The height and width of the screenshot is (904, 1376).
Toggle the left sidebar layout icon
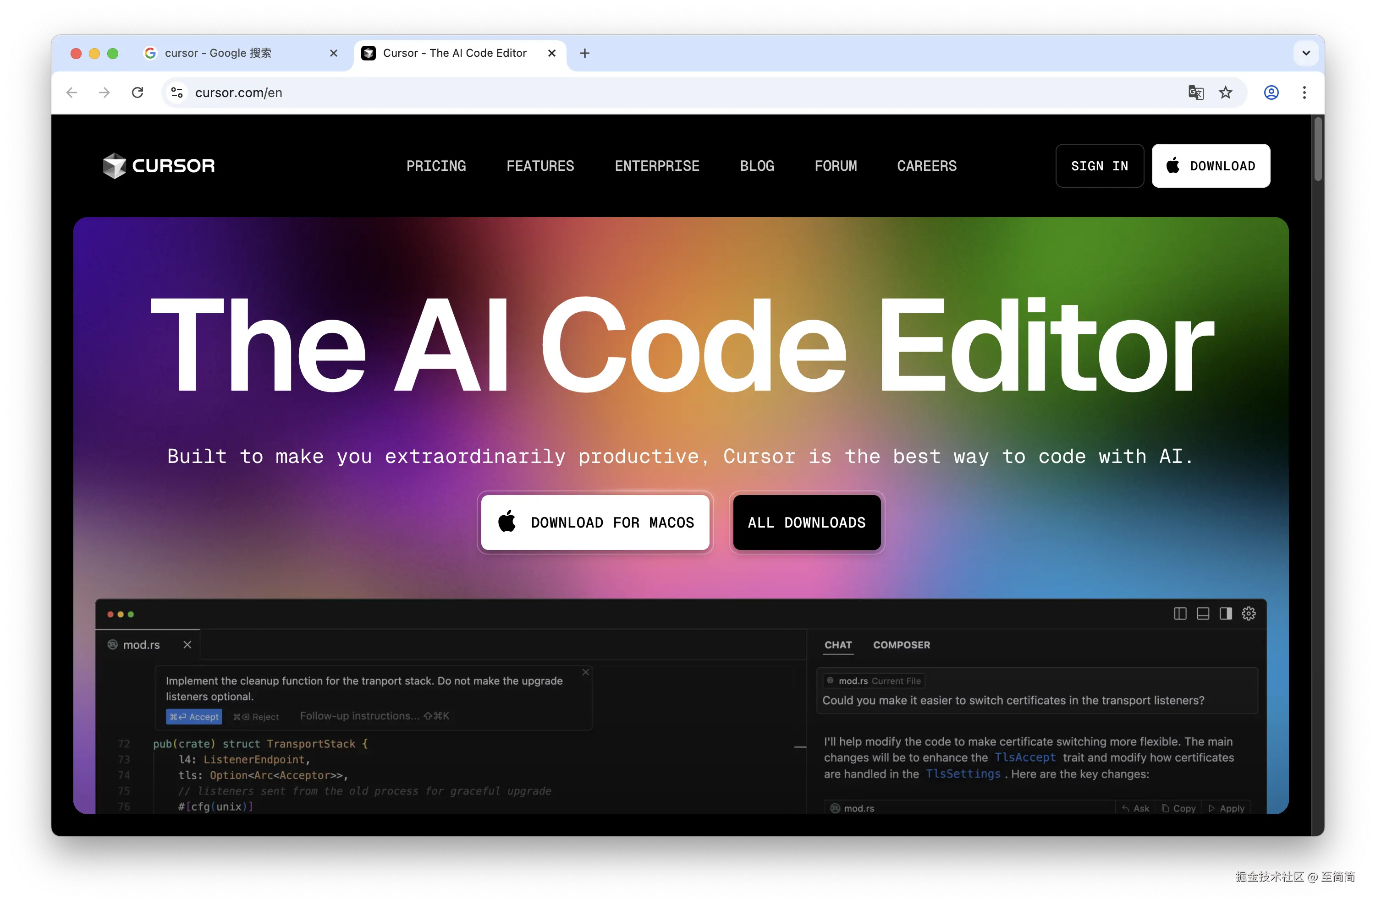[x=1180, y=614]
